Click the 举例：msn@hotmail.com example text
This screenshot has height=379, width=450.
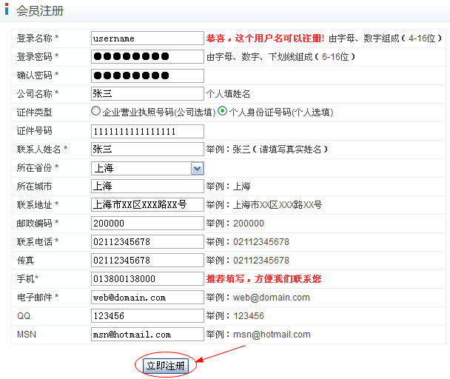tap(258, 334)
